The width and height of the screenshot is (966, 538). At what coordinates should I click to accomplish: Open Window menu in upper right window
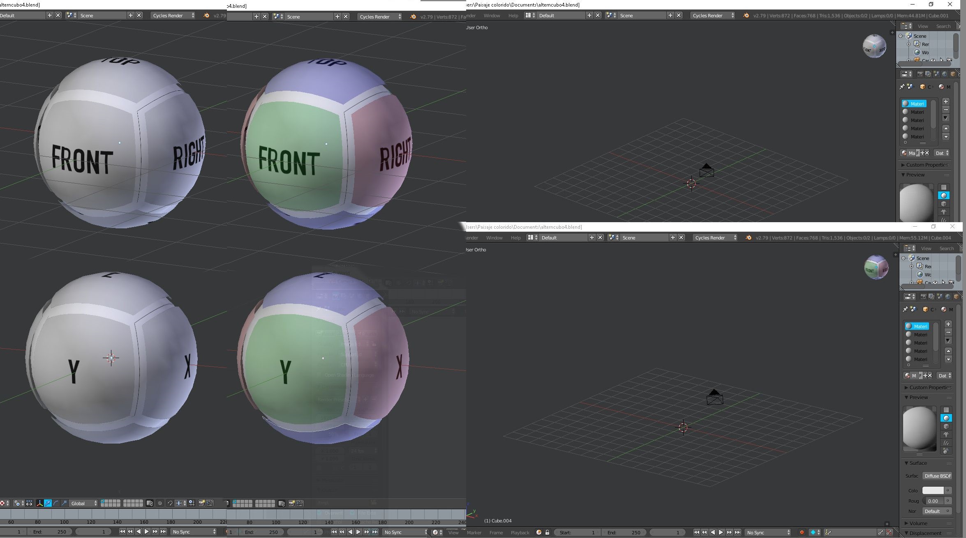(492, 15)
